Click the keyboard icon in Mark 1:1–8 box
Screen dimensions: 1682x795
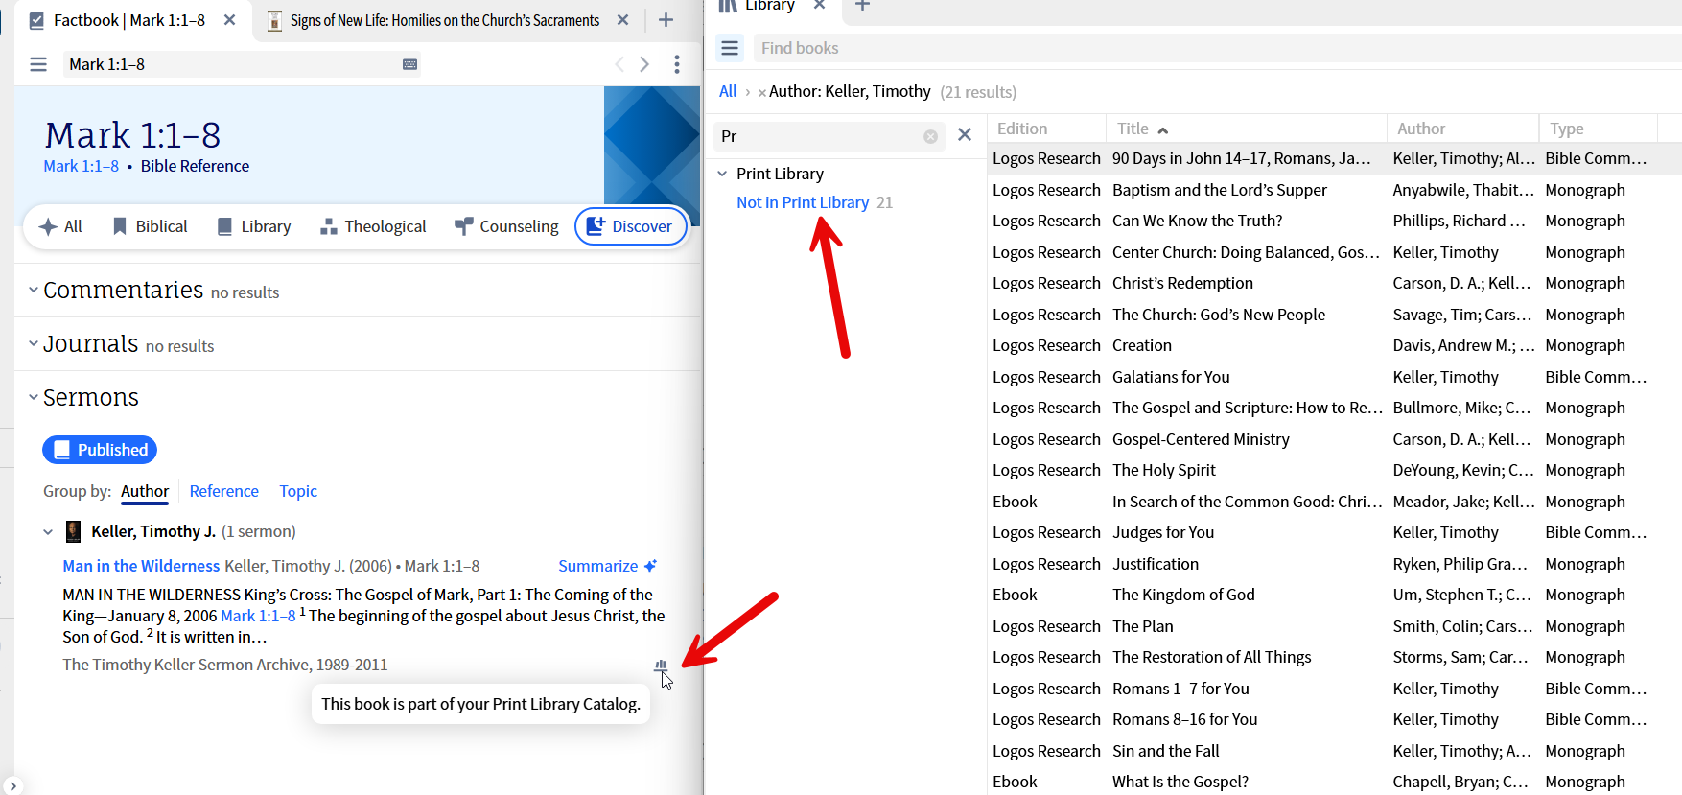409,64
